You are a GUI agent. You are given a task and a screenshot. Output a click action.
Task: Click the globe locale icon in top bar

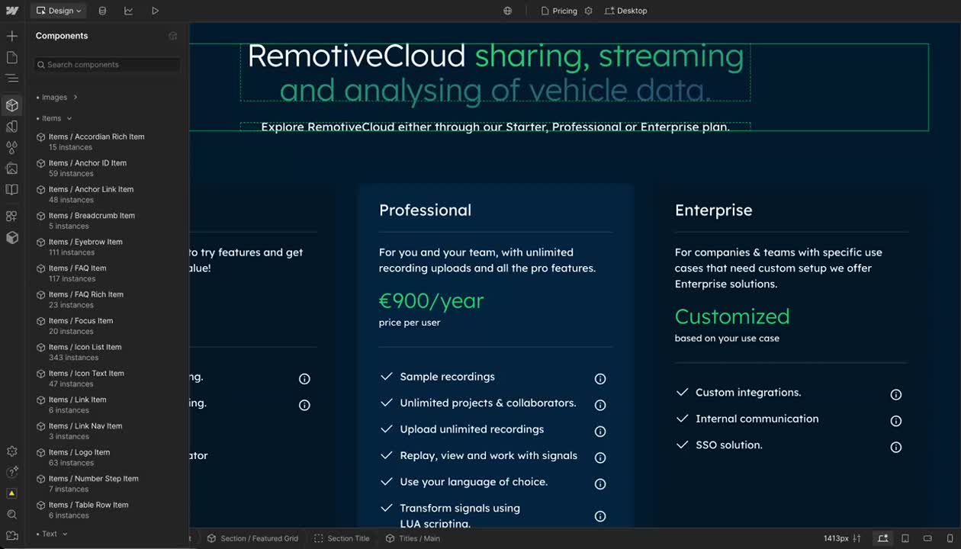coord(508,11)
